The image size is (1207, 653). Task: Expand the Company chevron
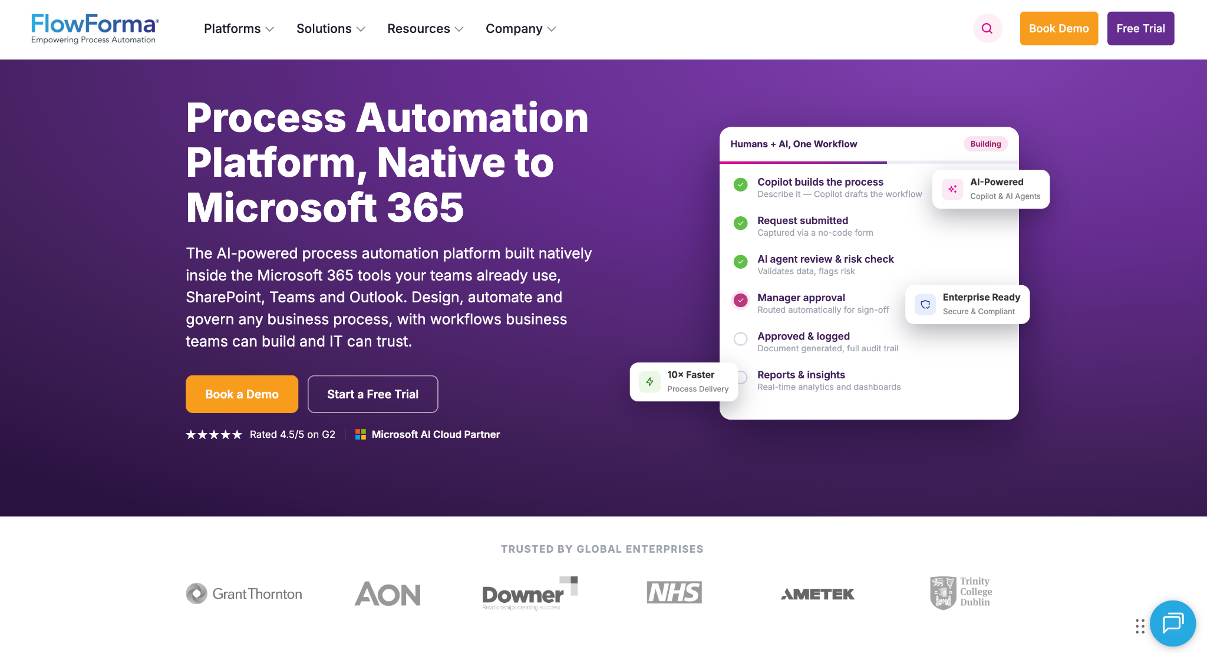[x=552, y=29]
